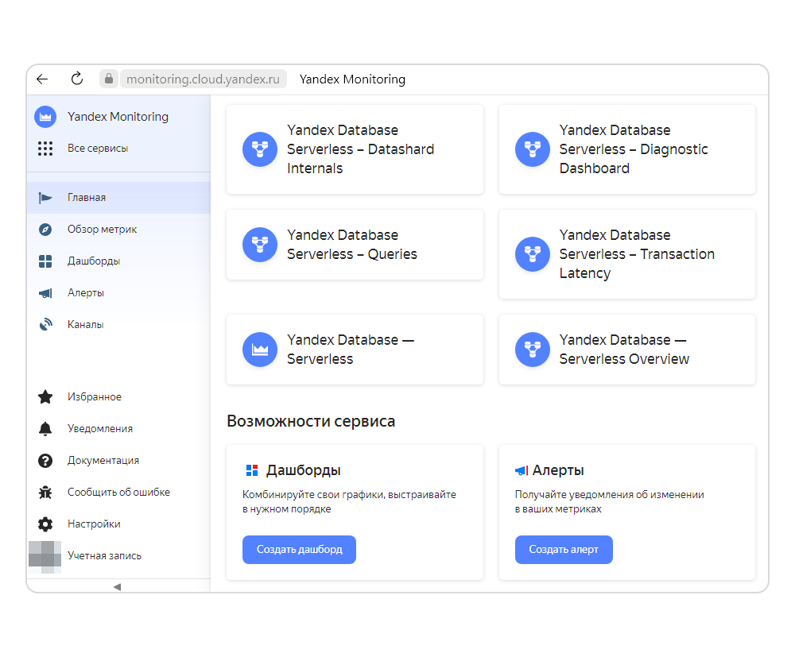Click the browser back arrow
795x657 pixels.
point(43,79)
